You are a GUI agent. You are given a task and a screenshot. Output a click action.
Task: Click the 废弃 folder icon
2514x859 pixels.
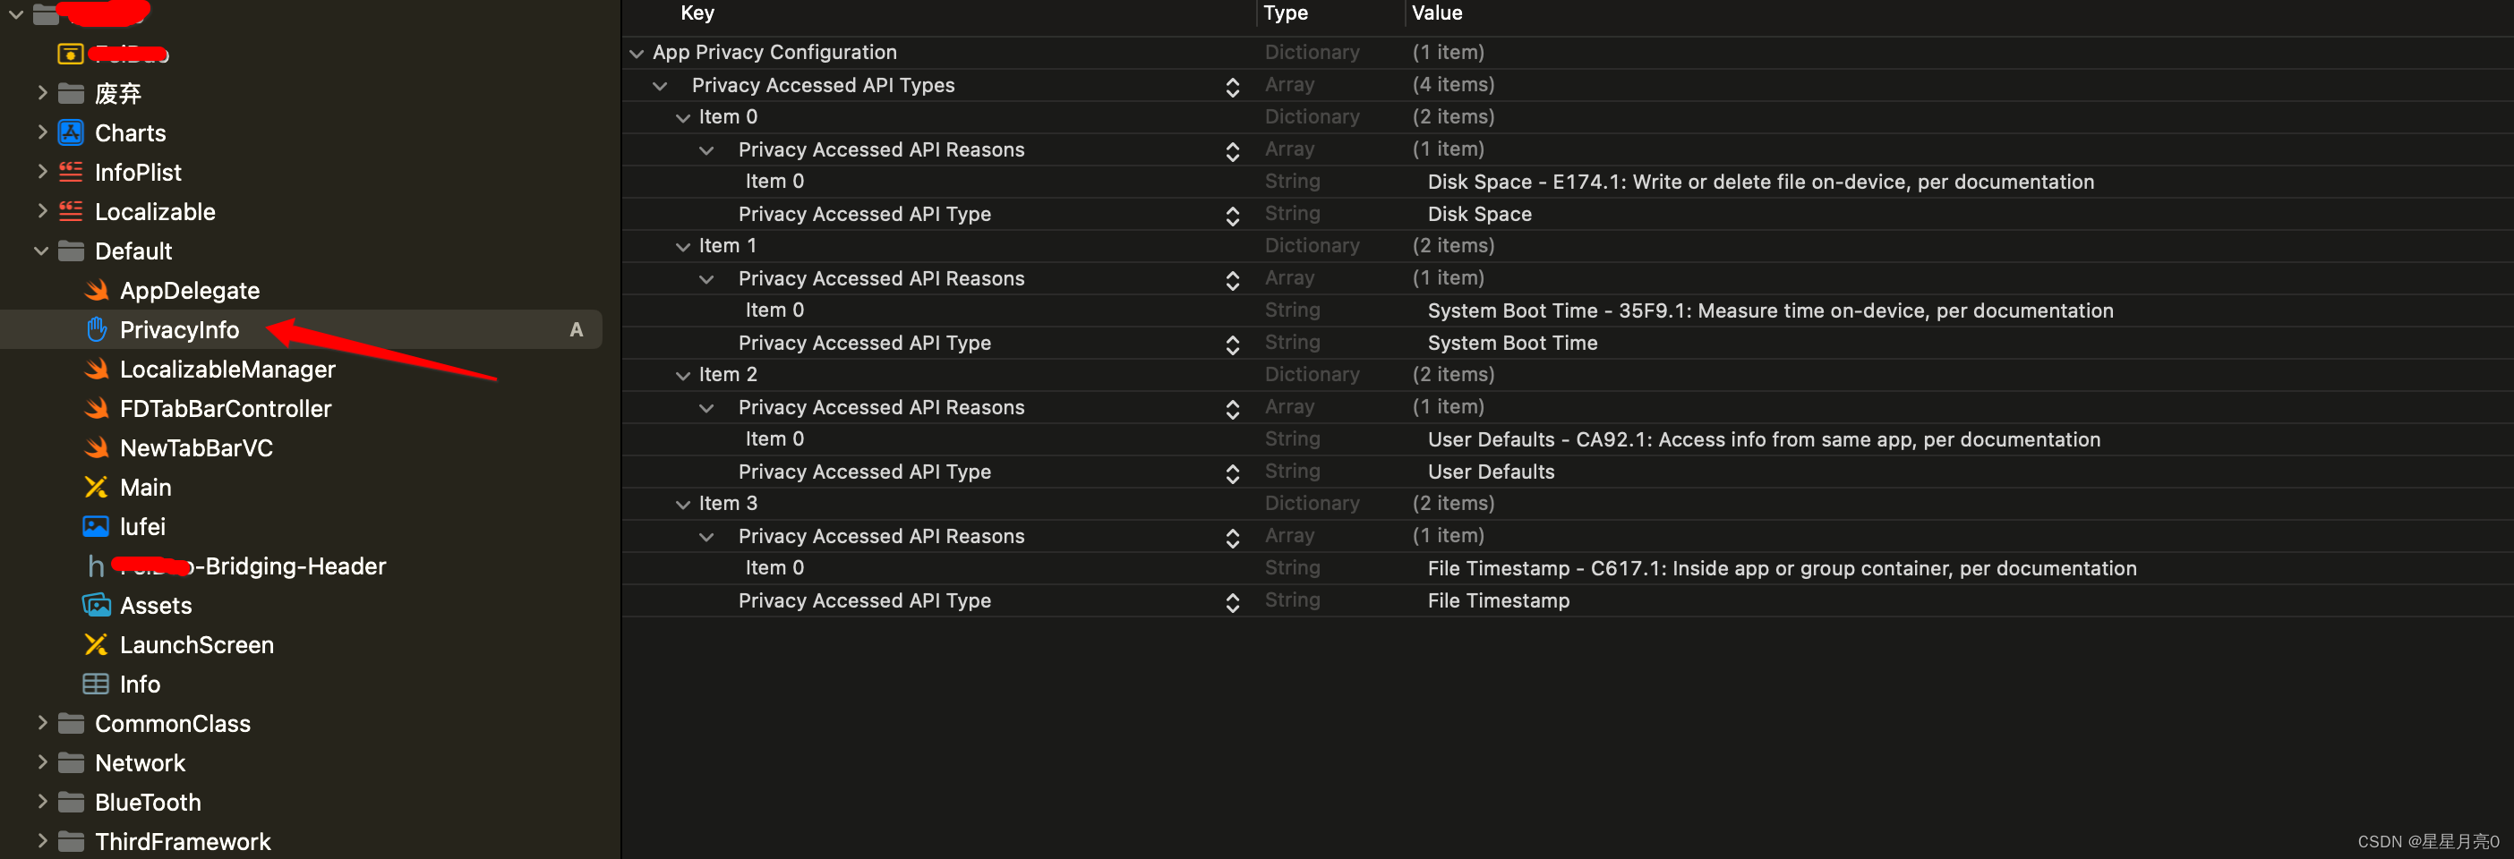[70, 94]
